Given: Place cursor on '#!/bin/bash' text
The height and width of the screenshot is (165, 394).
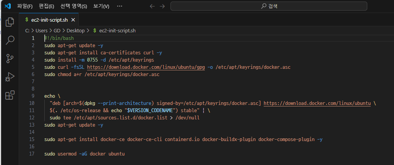Looking at the screenshot, I should [x=59, y=38].
